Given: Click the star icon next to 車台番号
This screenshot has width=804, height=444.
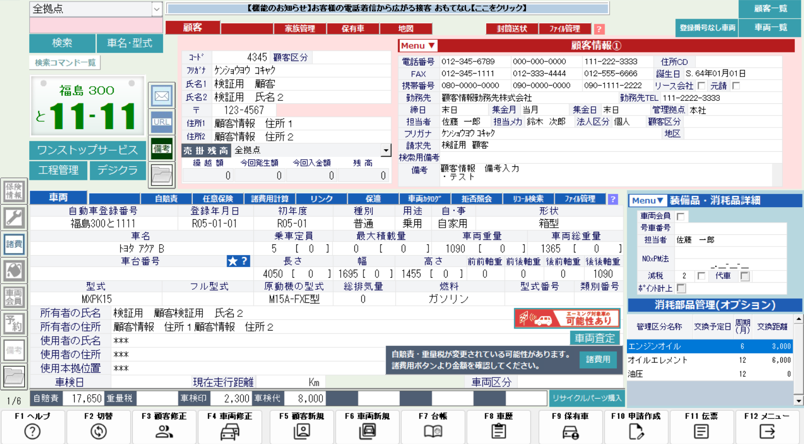Looking at the screenshot, I should [x=233, y=261].
